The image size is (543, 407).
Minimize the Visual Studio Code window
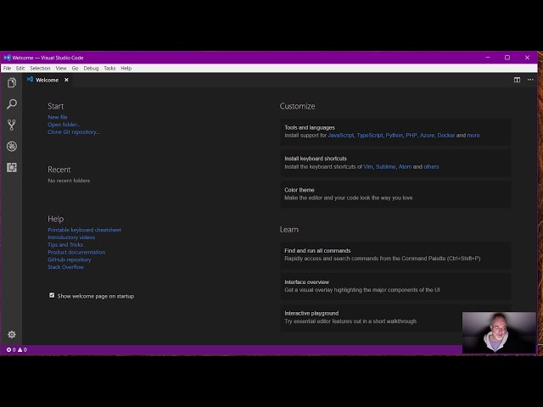(x=488, y=58)
